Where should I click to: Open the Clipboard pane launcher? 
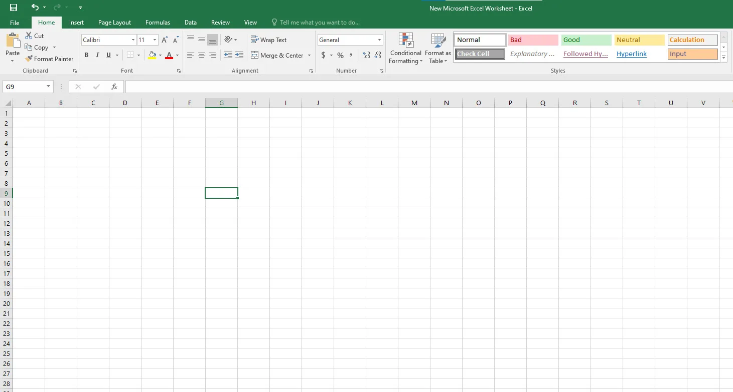[x=75, y=71]
